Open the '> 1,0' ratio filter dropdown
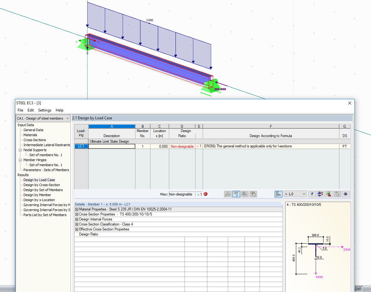371x292 pixels. 295,194
